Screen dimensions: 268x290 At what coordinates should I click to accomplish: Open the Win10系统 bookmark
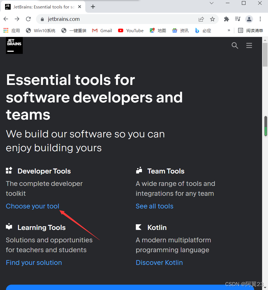click(40, 30)
